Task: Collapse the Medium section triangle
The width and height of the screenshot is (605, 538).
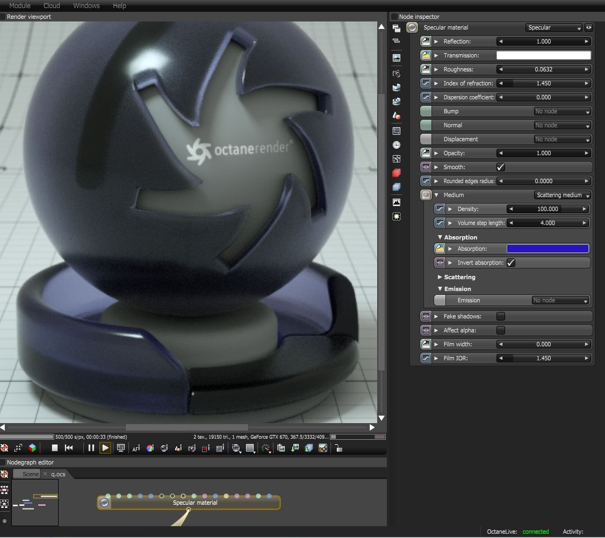Action: click(x=436, y=195)
